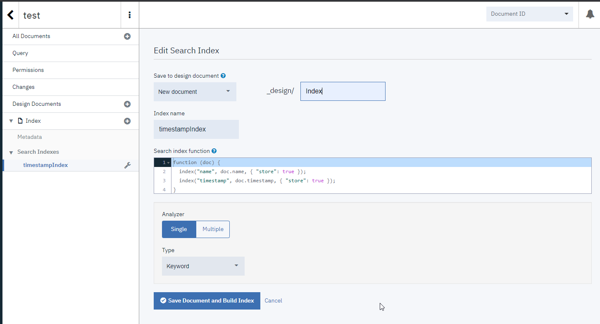The width and height of the screenshot is (600, 324).
Task: Open Metadata under Index
Action: coord(30,137)
